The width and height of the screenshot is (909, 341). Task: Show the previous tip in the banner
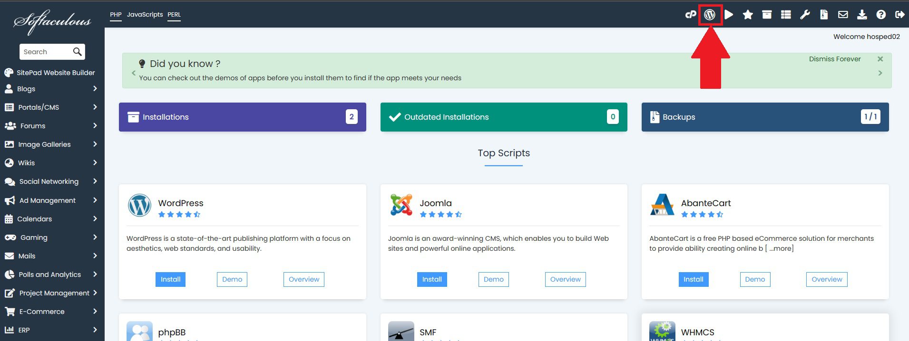point(134,73)
